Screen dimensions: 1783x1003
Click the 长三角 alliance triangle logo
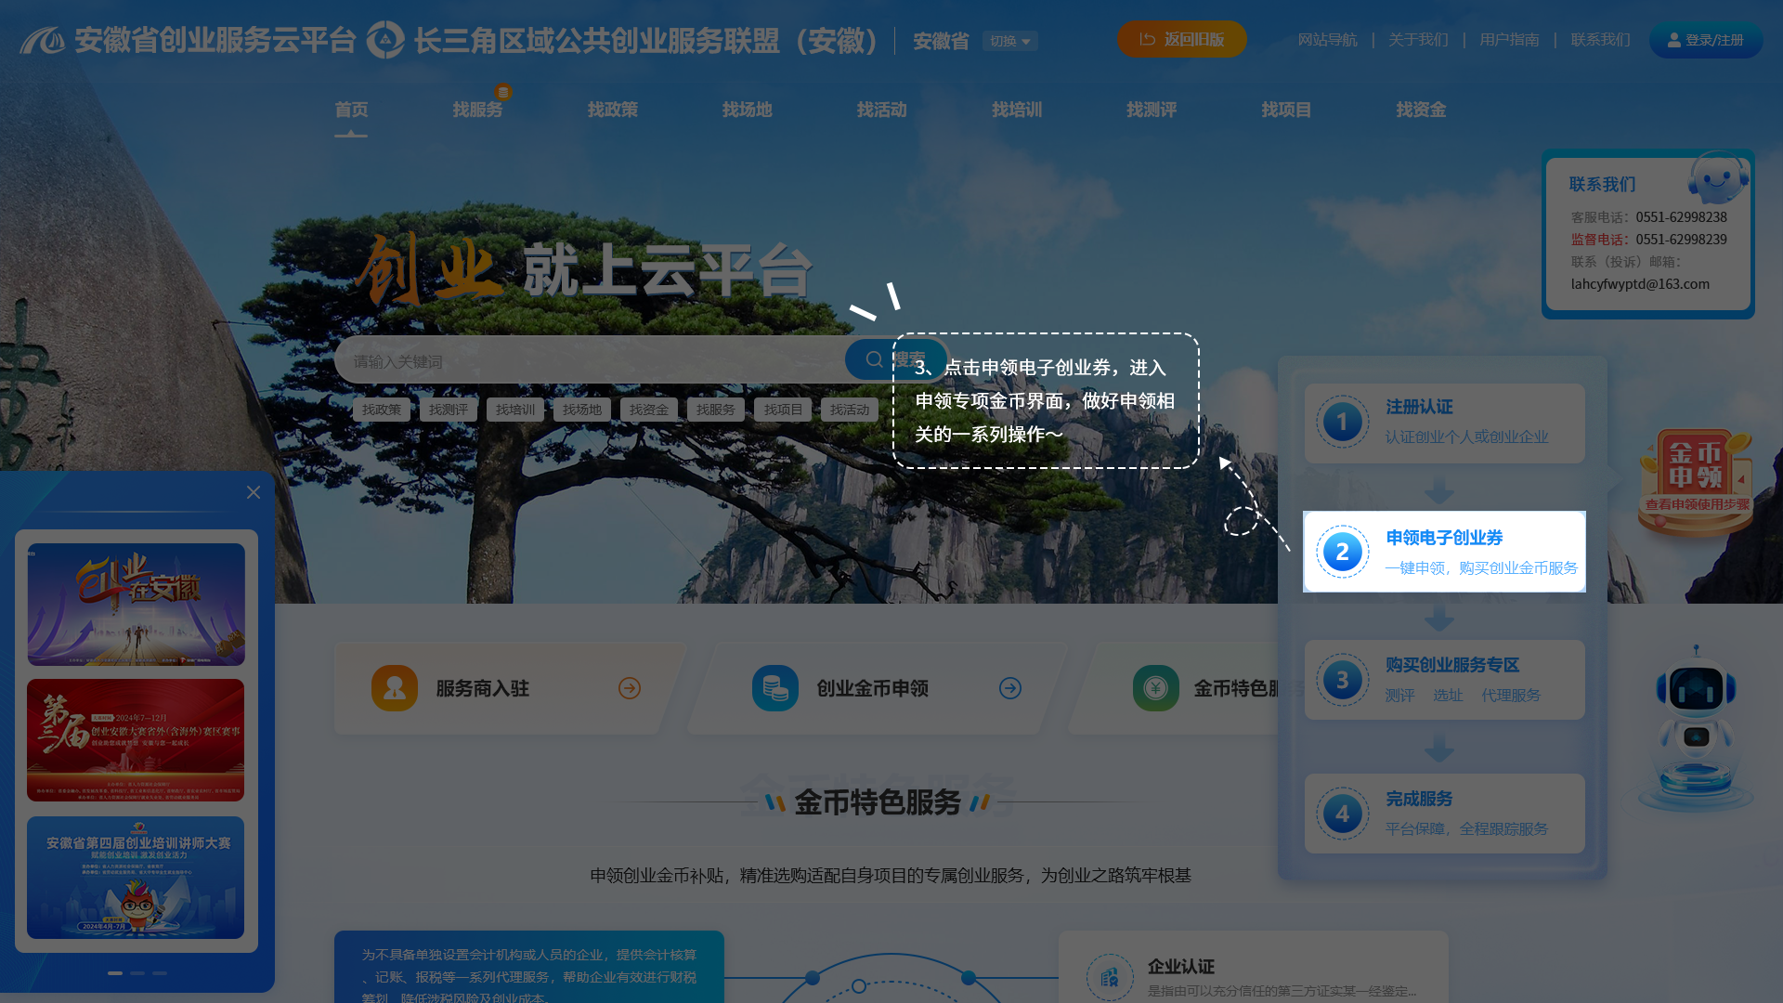point(385,40)
